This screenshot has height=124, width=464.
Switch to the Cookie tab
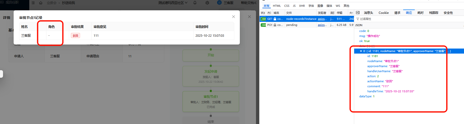384,13
